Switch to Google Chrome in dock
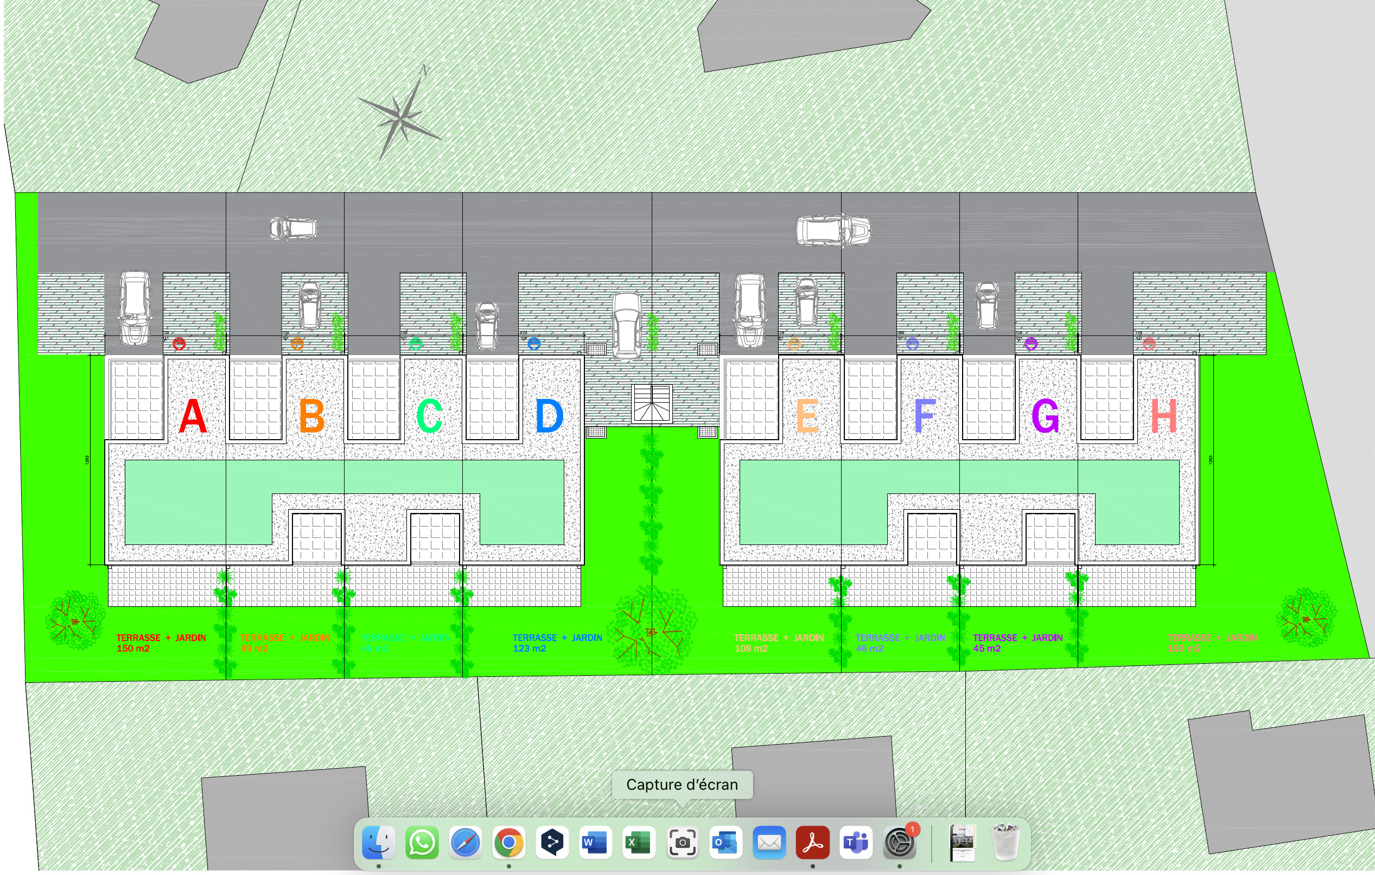The image size is (1375, 875). 509,842
